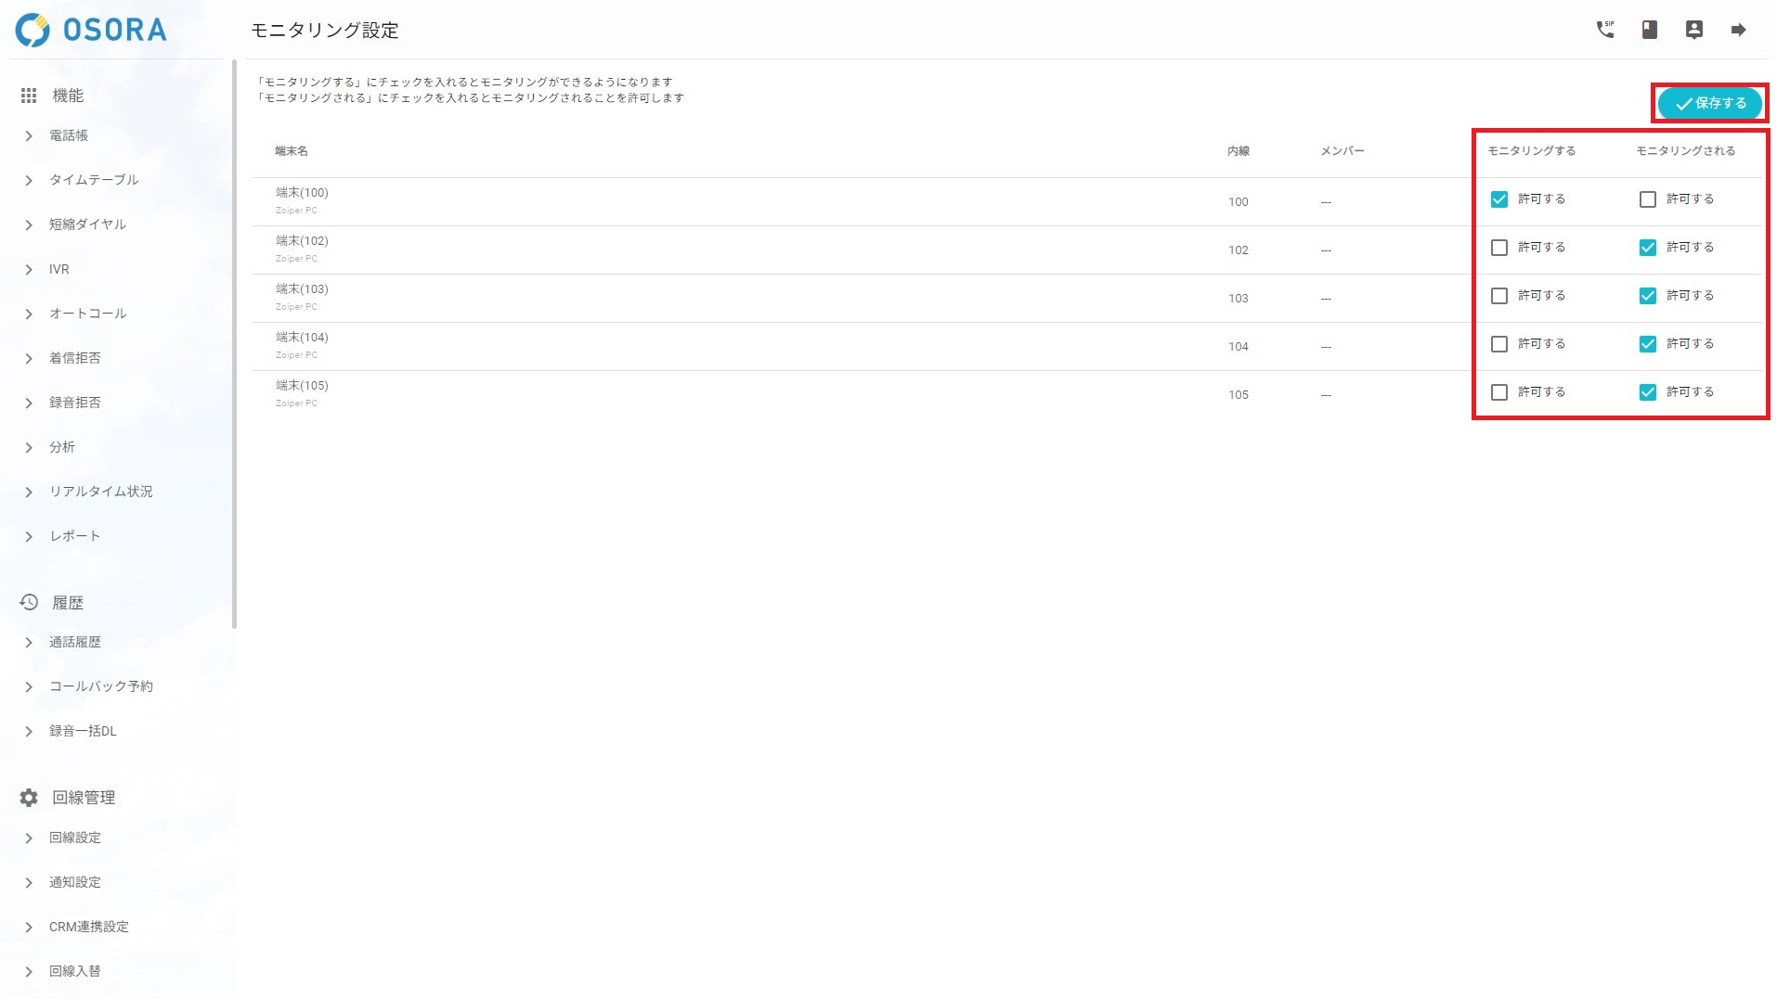Click extension number 103 cell
Viewport: 1777px width, 999px height.
[1238, 299]
